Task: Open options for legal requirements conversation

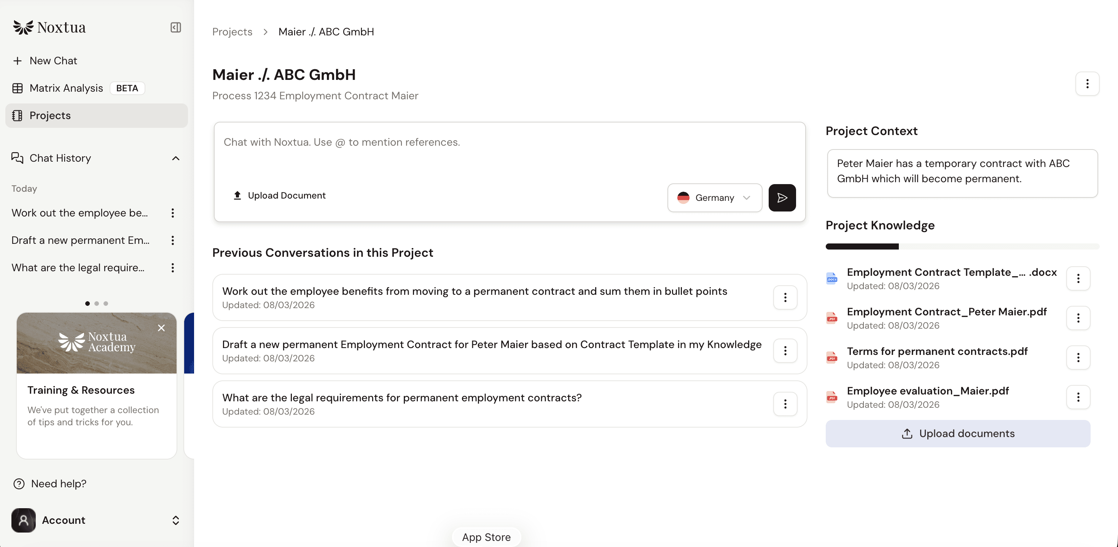Action: (785, 404)
